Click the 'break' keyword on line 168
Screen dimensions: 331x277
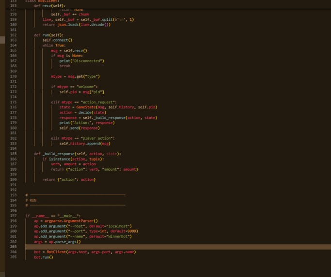click(64, 66)
